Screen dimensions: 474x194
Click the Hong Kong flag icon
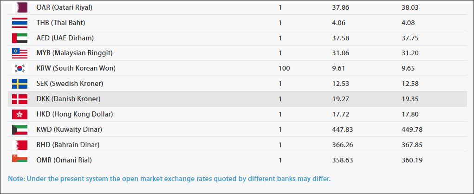click(x=19, y=114)
